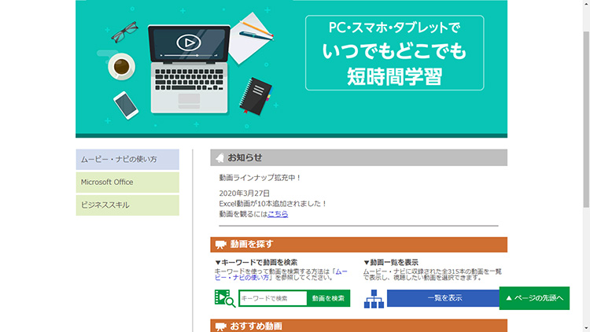590x332 pixels.
Task: Click the vertical page scrollbar
Action: pyautogui.click(x=585, y=157)
